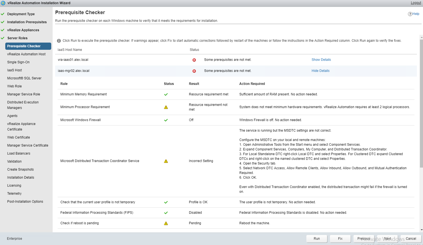The height and width of the screenshot is (245, 423).
Task: Show details for vra-iaas01.alex.local
Action: click(x=321, y=60)
